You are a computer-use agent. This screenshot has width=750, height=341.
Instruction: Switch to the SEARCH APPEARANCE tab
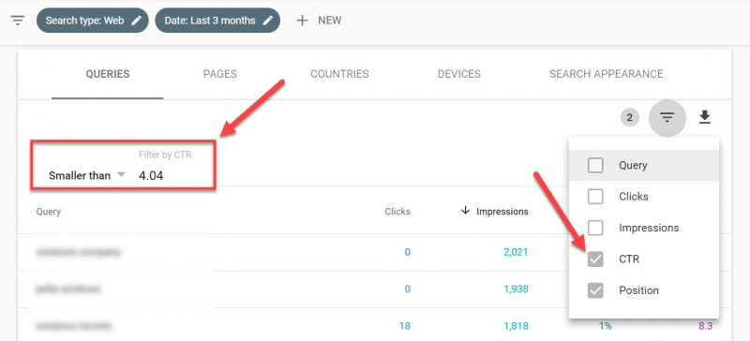tap(606, 74)
